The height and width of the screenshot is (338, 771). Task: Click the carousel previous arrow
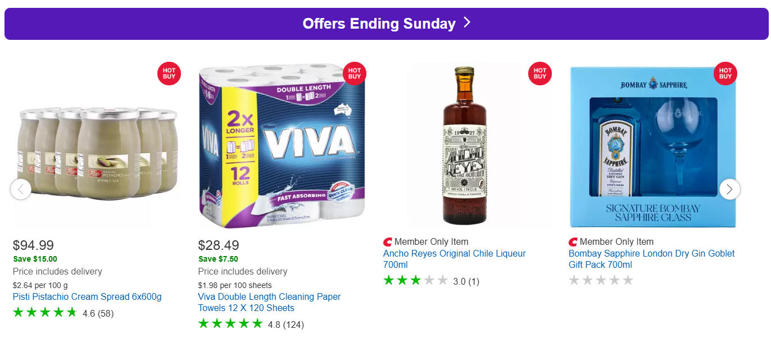point(21,189)
